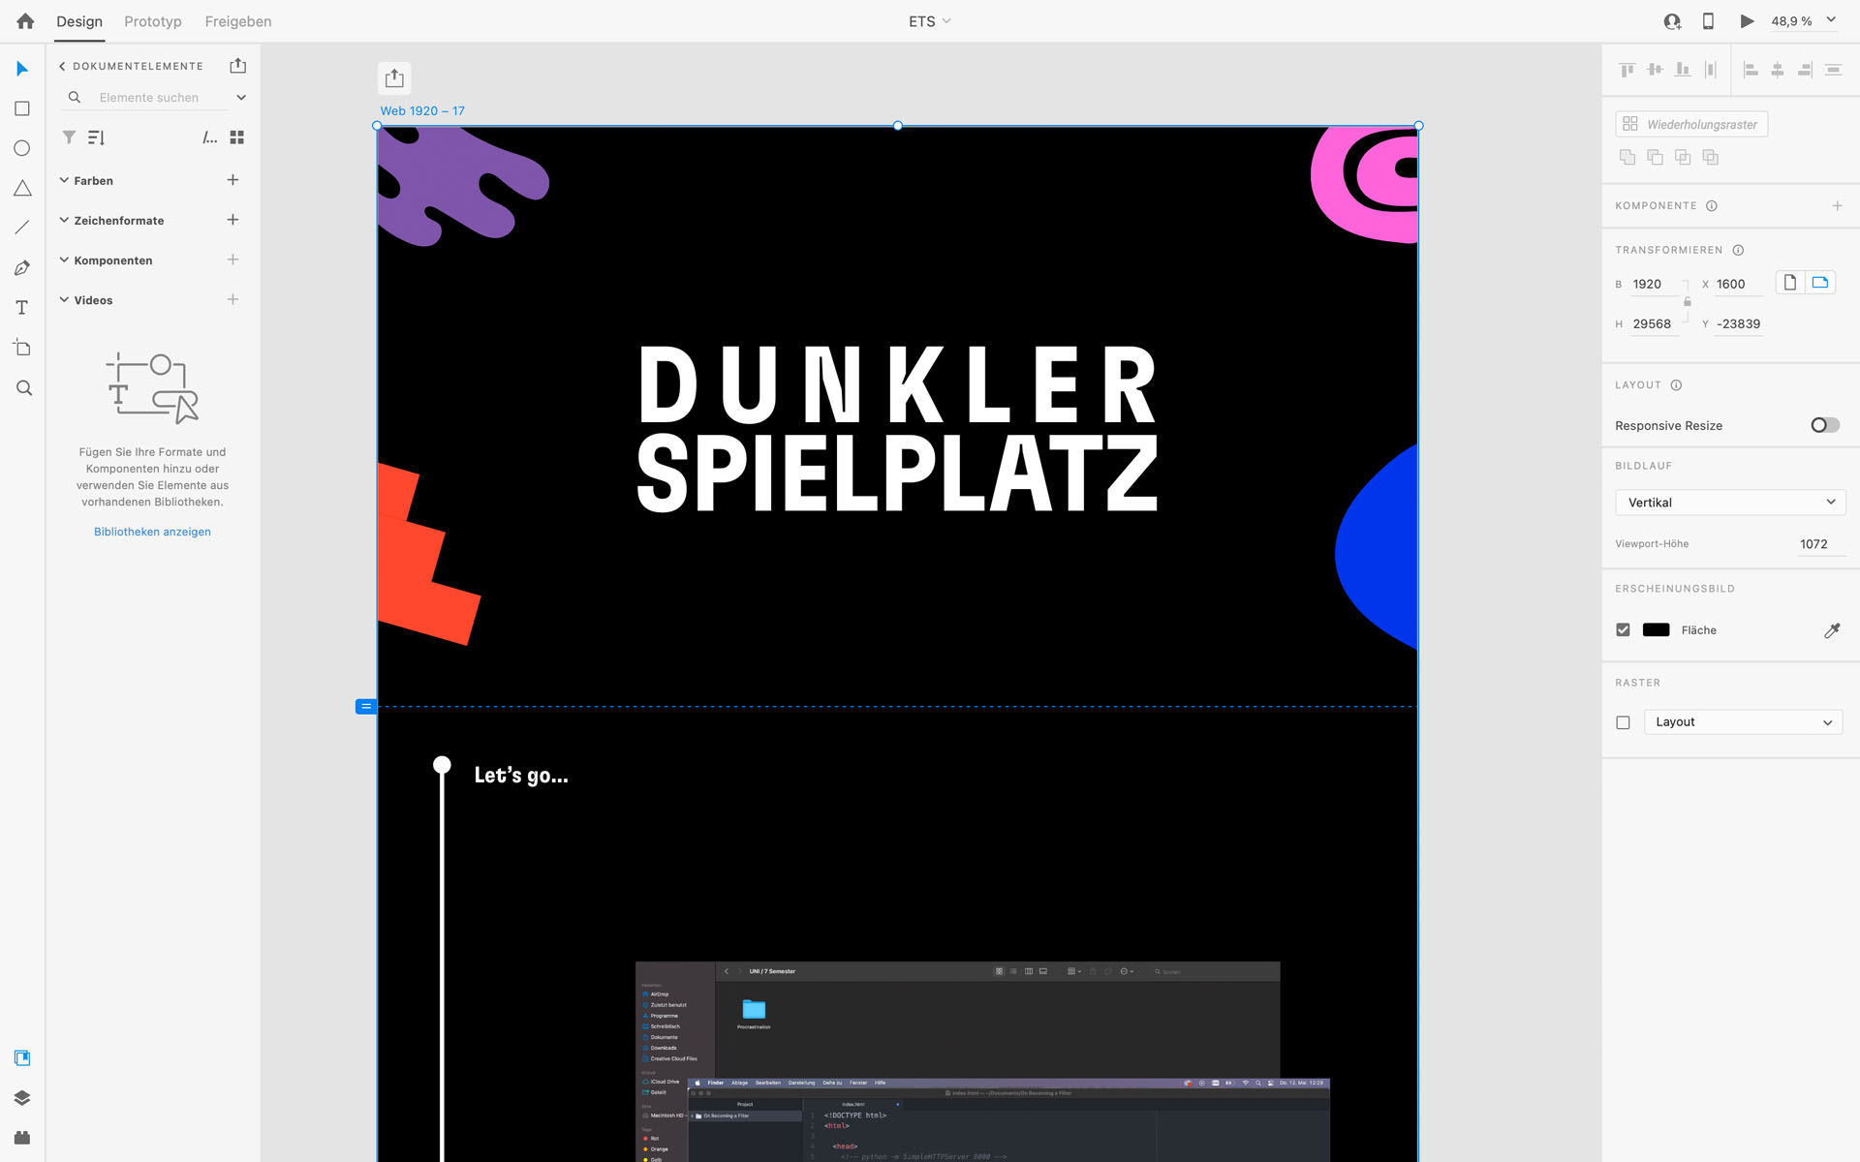This screenshot has height=1162, width=1860.
Task: Align left edges
Action: (x=1751, y=70)
